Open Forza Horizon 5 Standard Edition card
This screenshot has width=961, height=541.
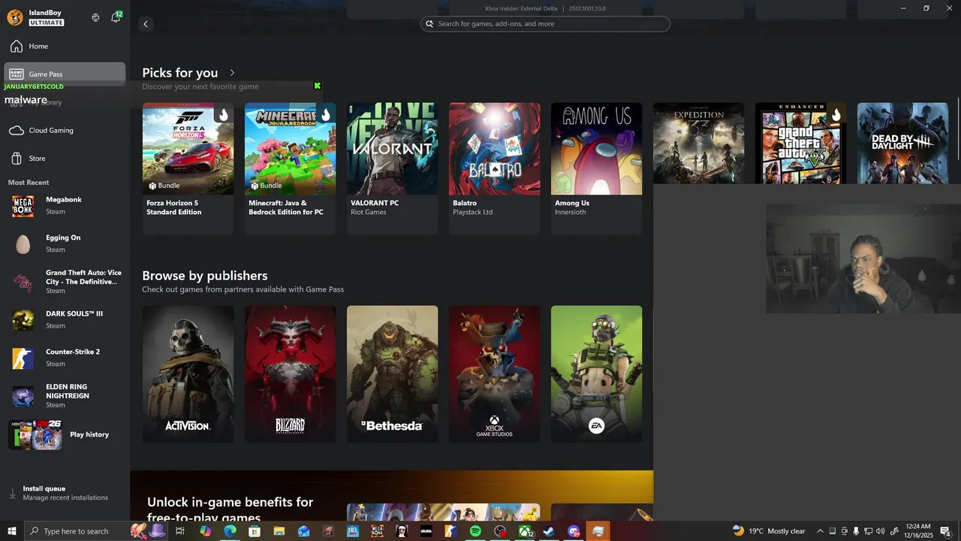188,168
